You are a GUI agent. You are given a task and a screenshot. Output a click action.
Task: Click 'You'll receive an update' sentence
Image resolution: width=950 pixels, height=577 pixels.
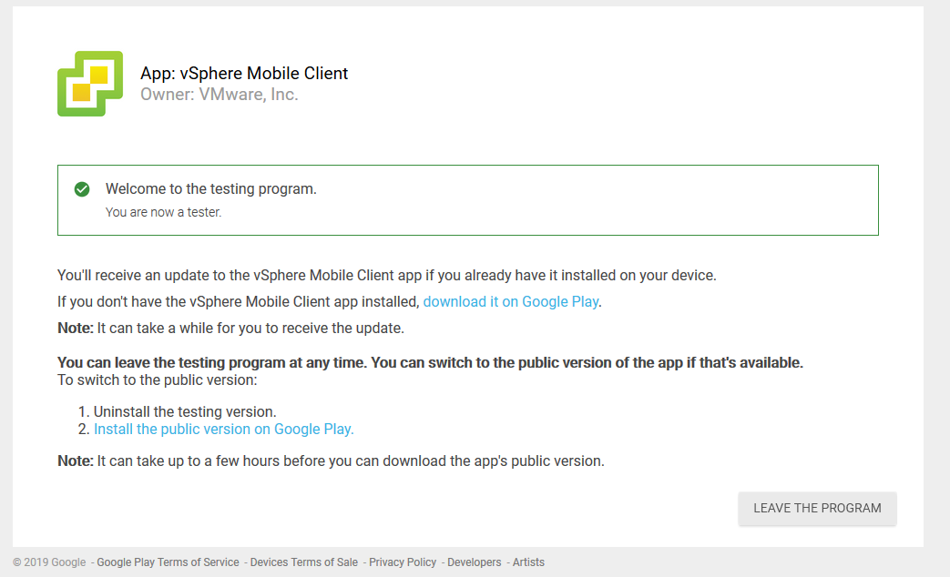coord(386,276)
